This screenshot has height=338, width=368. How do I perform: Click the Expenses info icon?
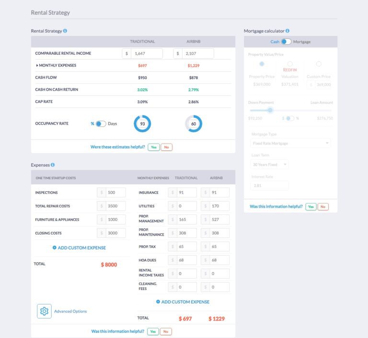click(53, 165)
